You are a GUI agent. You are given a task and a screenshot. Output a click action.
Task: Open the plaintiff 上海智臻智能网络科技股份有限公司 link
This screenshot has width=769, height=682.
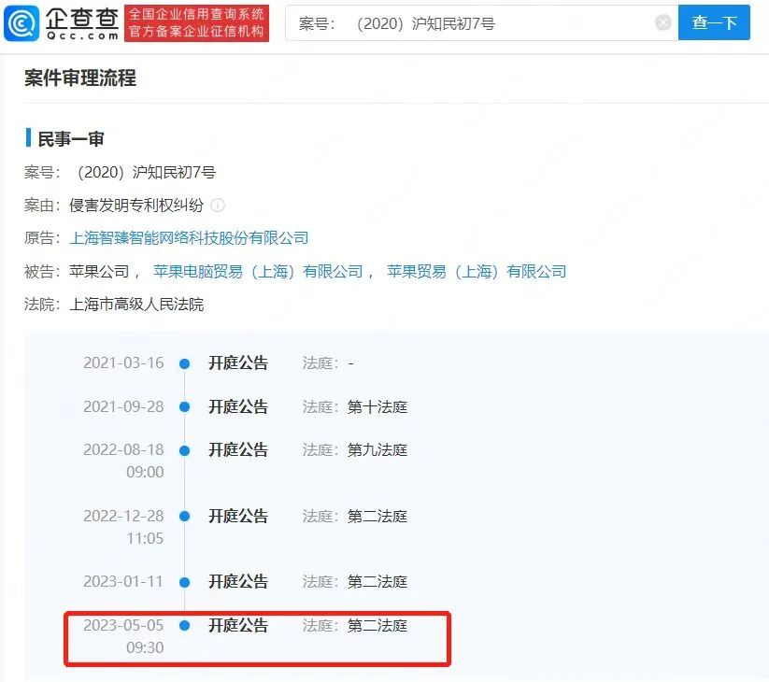pyautogui.click(x=190, y=237)
